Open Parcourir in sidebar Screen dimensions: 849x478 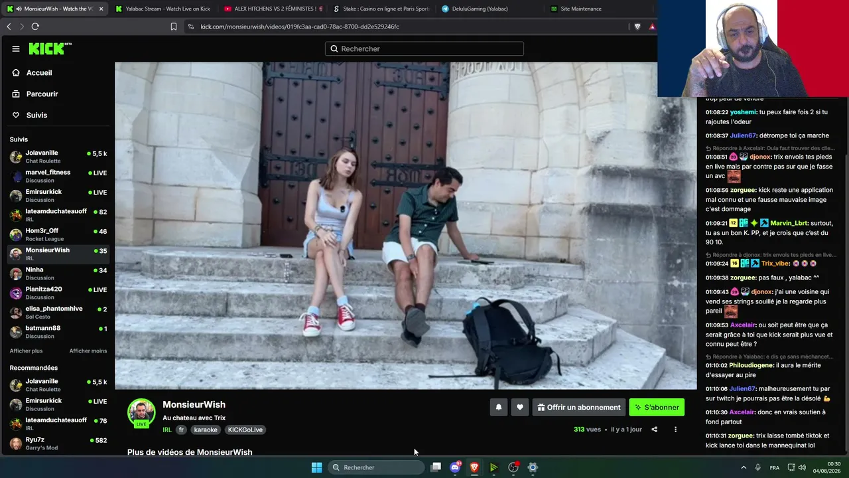tap(42, 94)
